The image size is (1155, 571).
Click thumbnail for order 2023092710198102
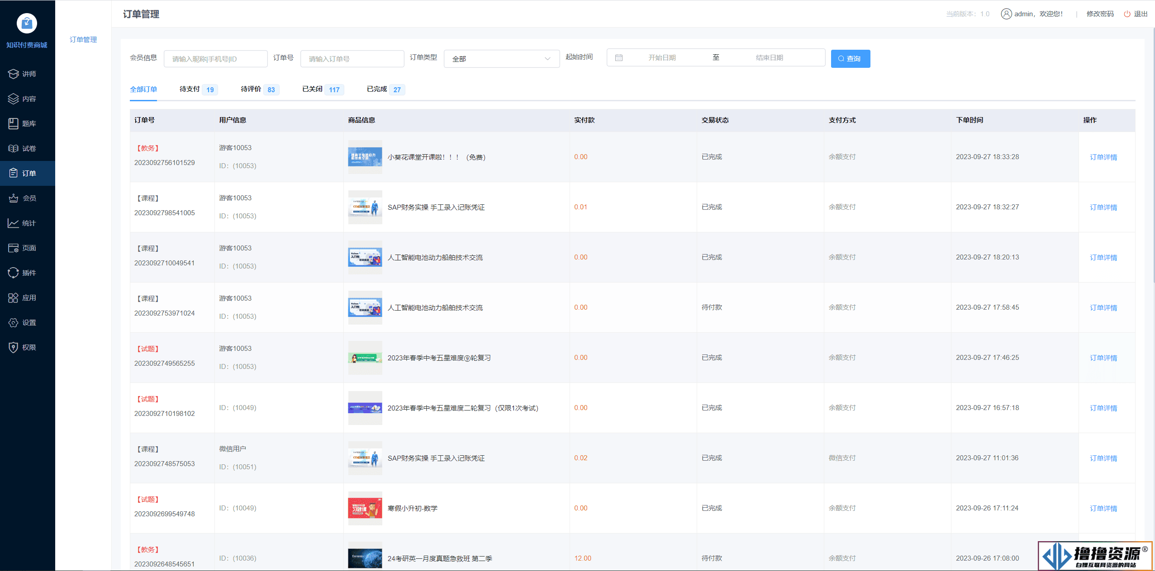365,408
